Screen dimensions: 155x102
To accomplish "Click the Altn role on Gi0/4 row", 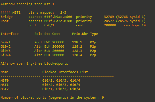I will click(38, 55).
